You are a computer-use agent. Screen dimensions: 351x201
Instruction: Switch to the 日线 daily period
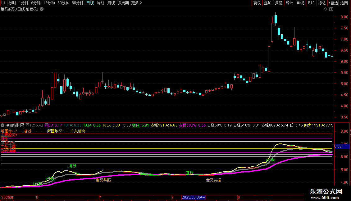pos(90,3)
